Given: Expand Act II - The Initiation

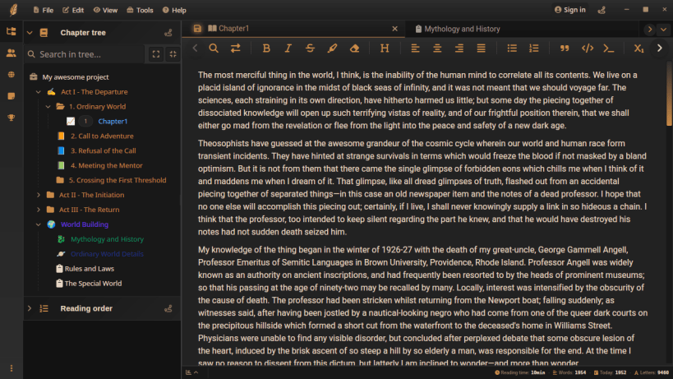Looking at the screenshot, I should tap(38, 195).
